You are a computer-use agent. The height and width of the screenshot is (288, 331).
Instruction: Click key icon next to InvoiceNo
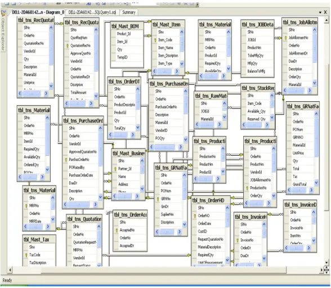pos(238,240)
